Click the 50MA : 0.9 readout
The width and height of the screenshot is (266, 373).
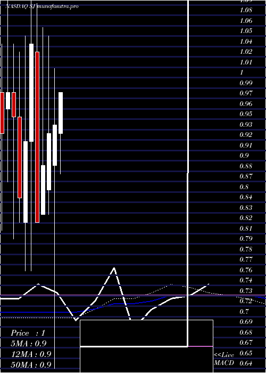tap(31, 364)
